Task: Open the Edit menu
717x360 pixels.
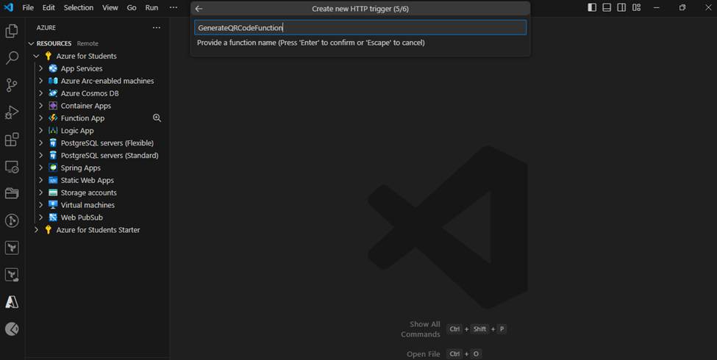Action: coord(49,8)
